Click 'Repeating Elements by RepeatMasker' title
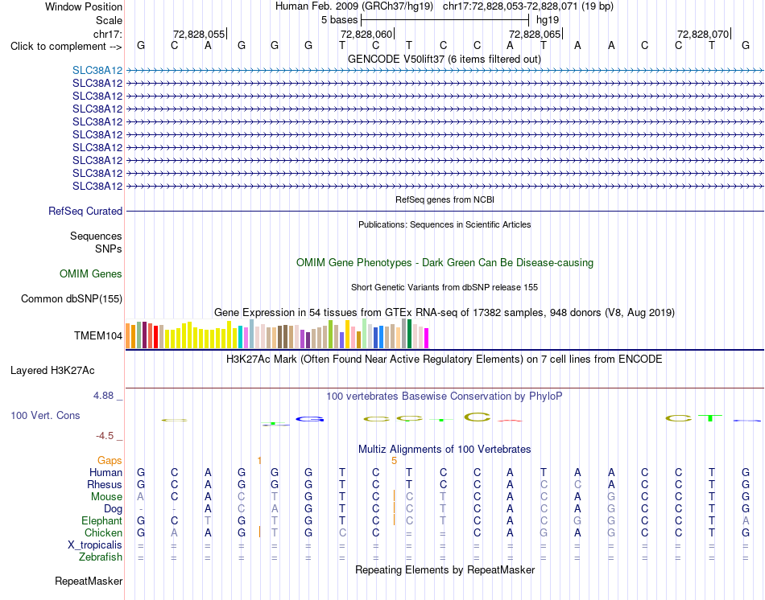The image size is (765, 600). pos(445,569)
